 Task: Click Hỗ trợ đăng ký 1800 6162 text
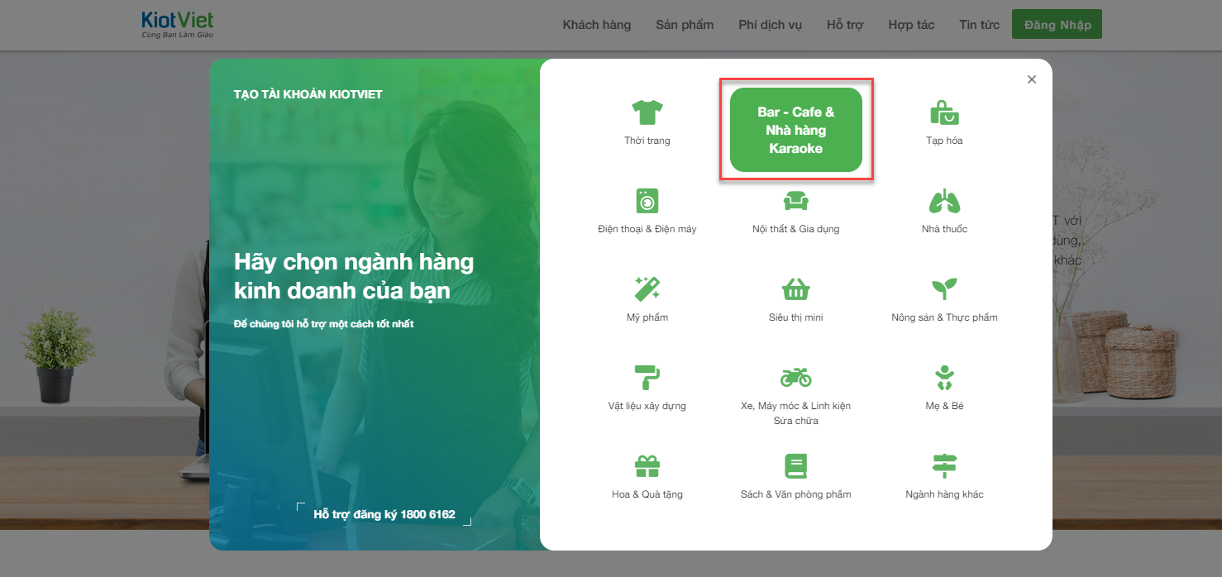(384, 514)
